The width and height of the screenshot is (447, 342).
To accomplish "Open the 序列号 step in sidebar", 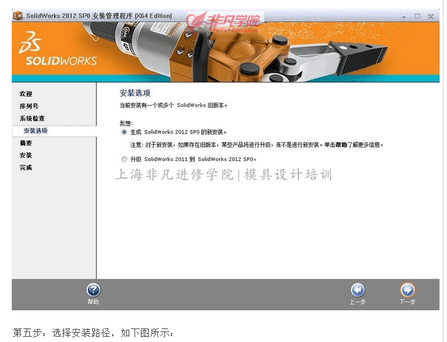I will [x=29, y=106].
